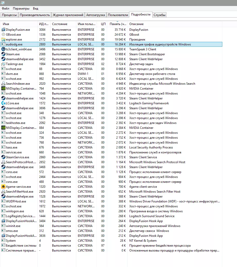Select Бездействие системы process row

tap(111, 246)
